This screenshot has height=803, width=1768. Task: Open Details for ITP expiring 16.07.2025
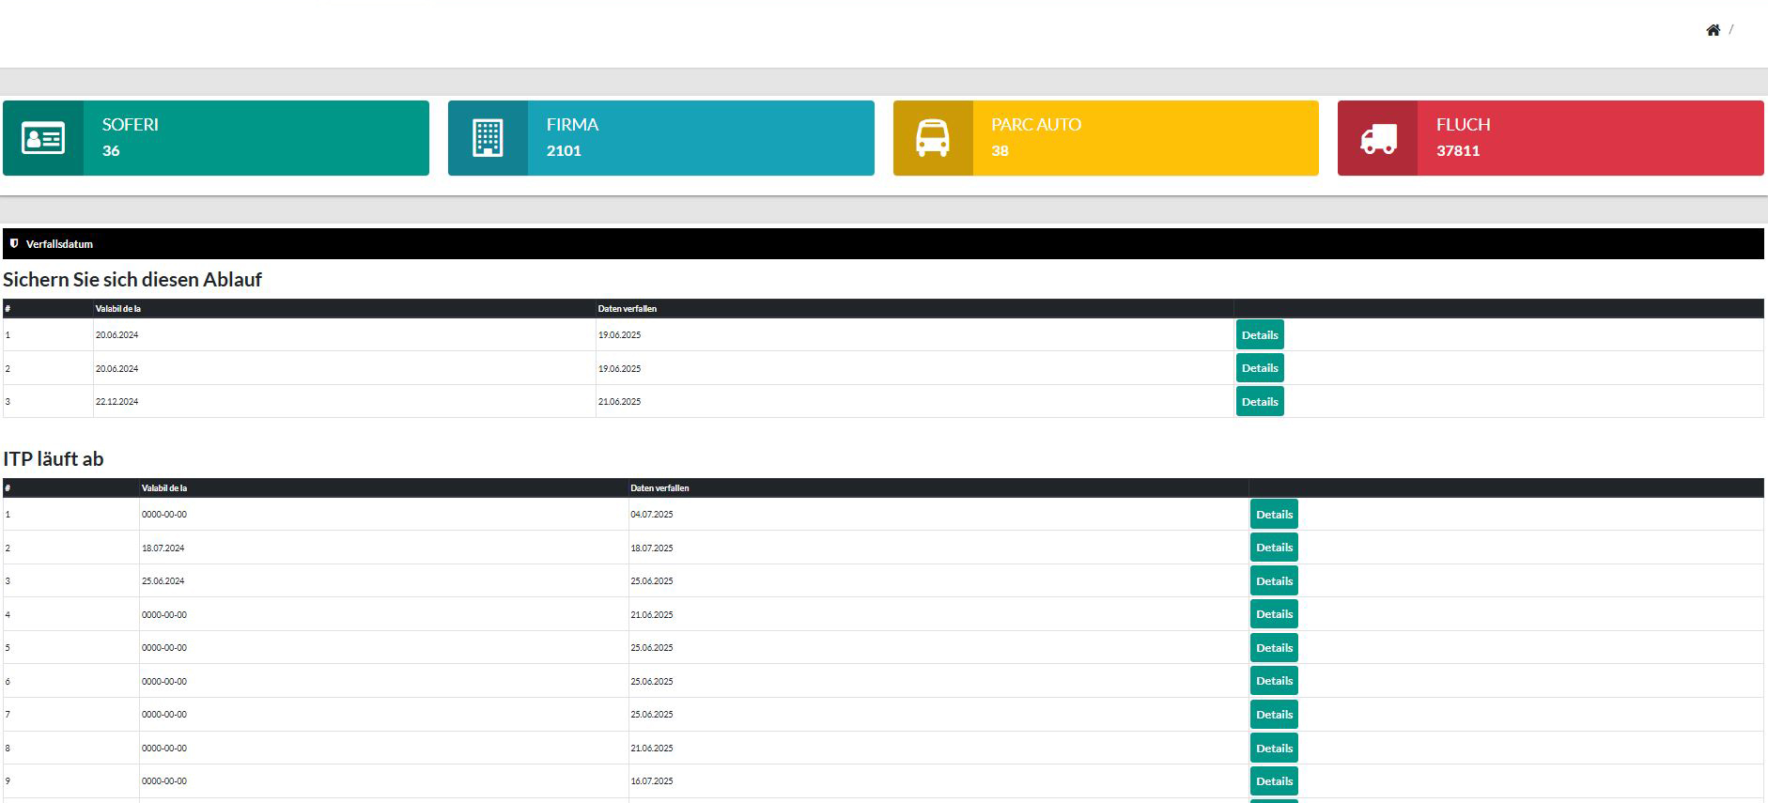pyautogui.click(x=1274, y=781)
